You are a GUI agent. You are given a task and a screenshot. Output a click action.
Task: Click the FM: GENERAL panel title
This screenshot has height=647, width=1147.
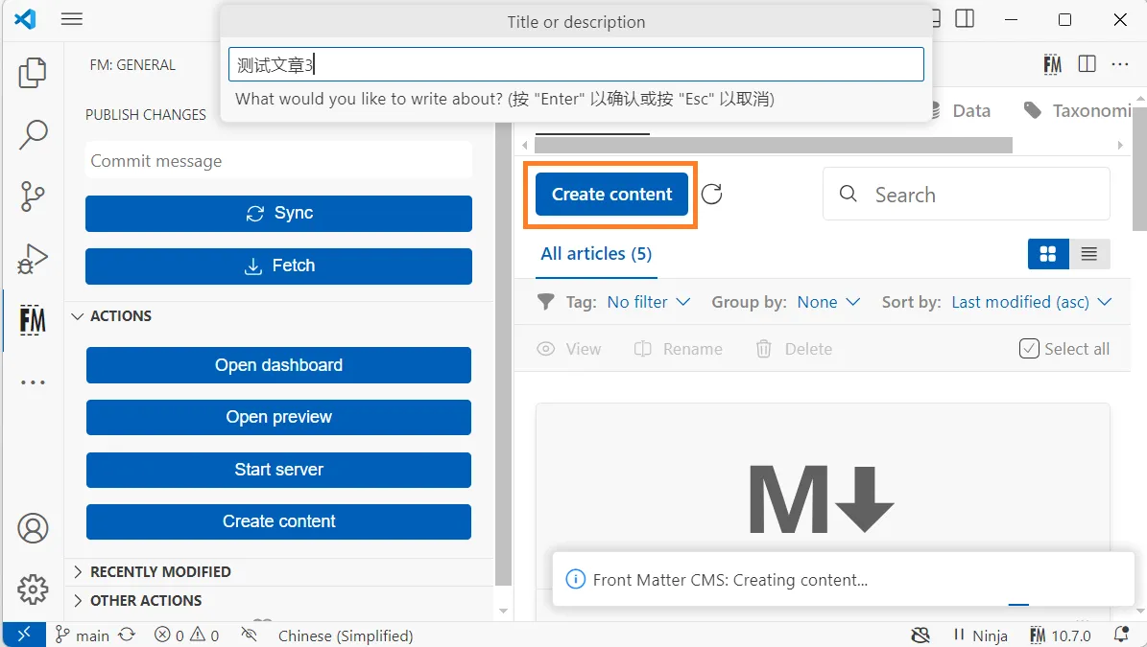pos(132,65)
